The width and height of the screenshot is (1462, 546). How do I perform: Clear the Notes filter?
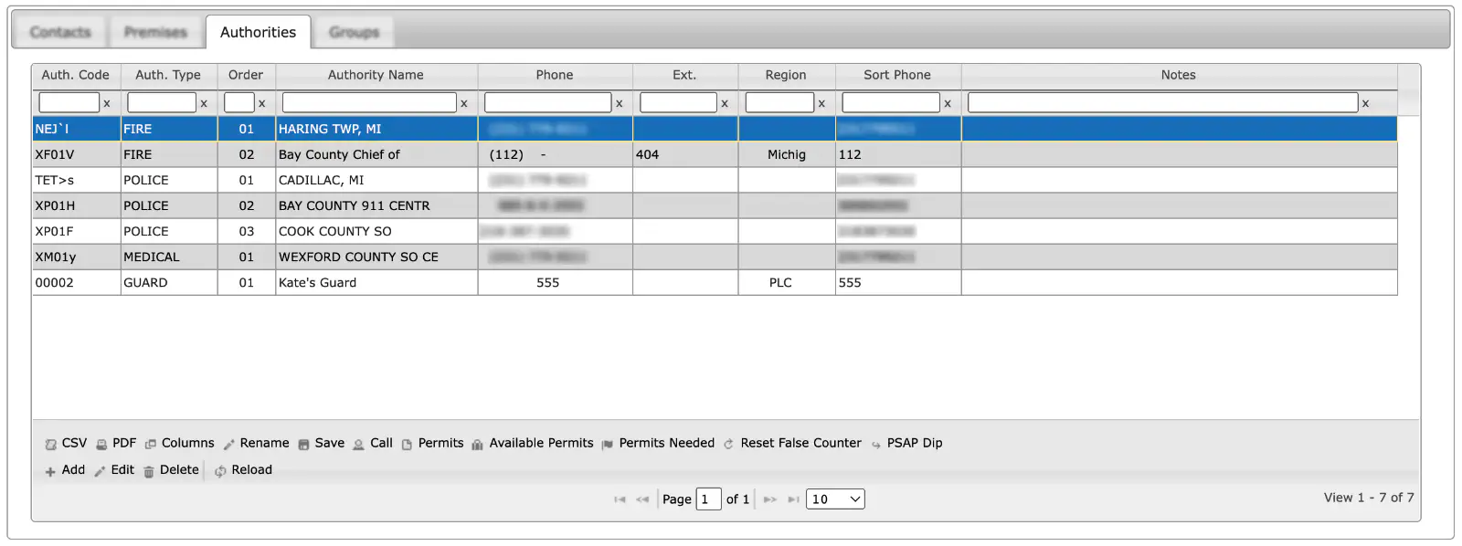1365,104
